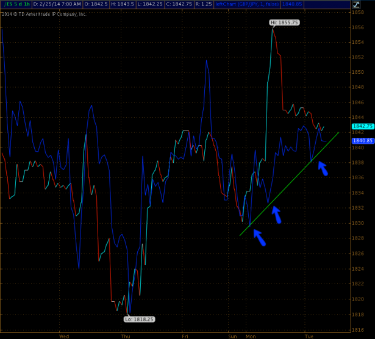This screenshot has height=339, width=375.
Task: Click the cyan 1842.75 price axis tag
Action: 363,126
